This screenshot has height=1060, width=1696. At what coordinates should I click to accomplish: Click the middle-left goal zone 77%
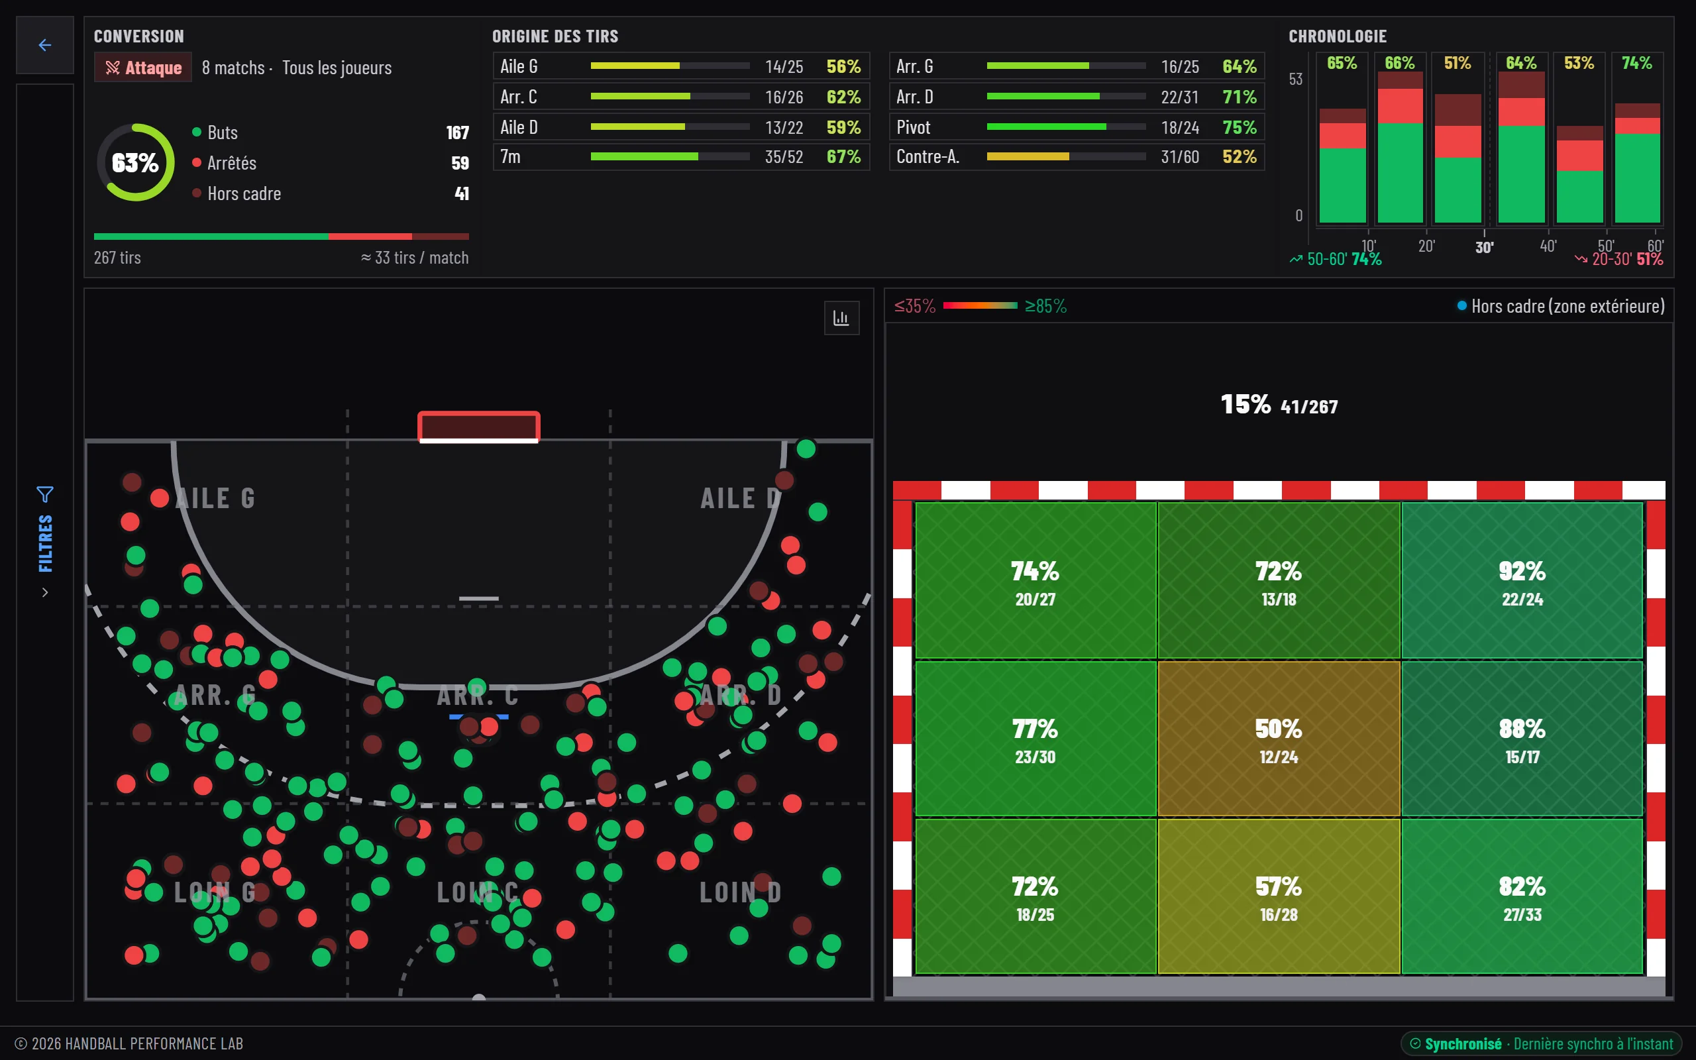(1035, 739)
